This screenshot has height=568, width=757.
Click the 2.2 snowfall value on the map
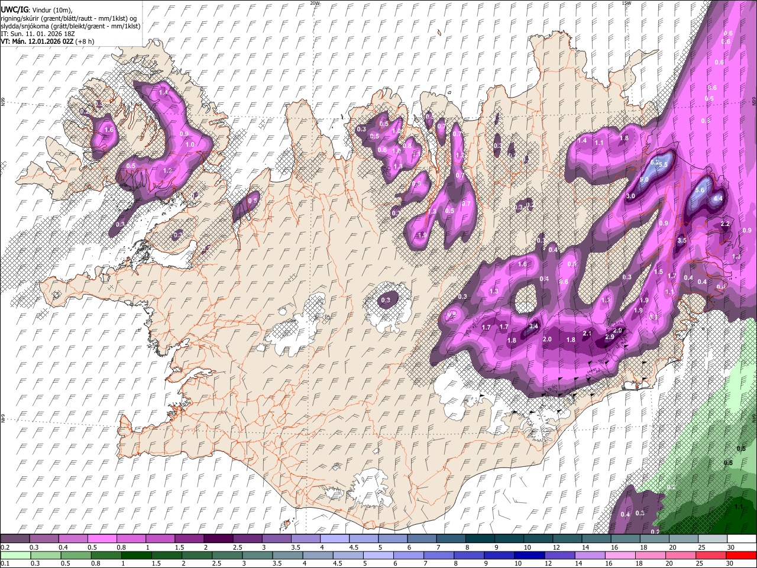click(x=725, y=224)
